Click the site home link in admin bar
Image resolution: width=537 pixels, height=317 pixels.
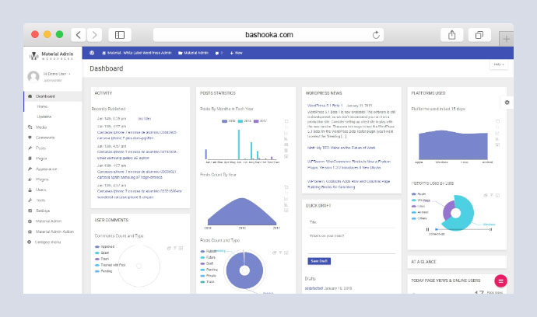[137, 53]
